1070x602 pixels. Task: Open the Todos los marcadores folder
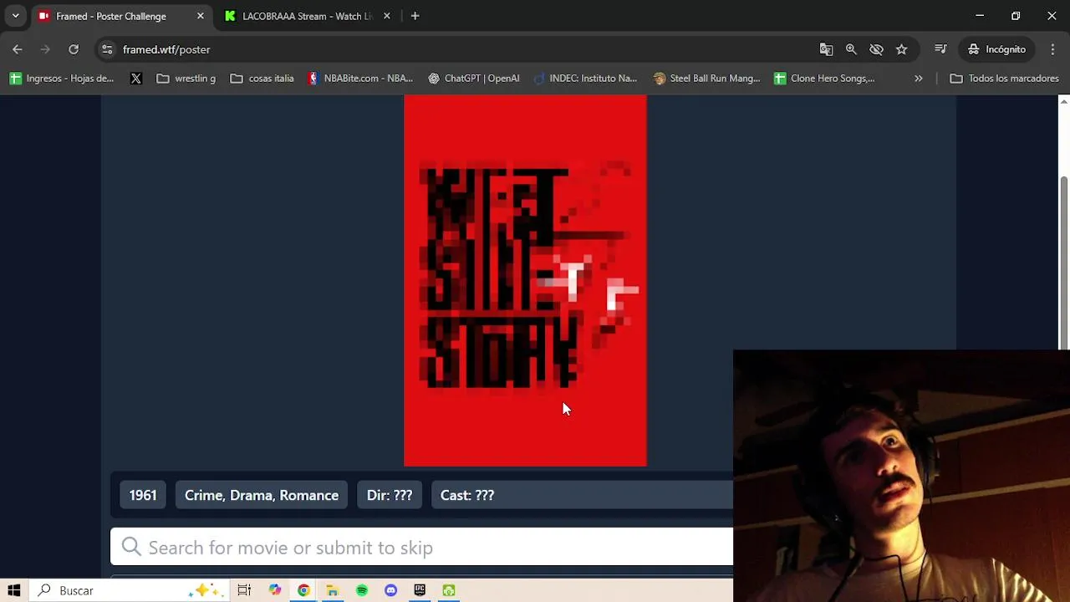pos(1004,79)
